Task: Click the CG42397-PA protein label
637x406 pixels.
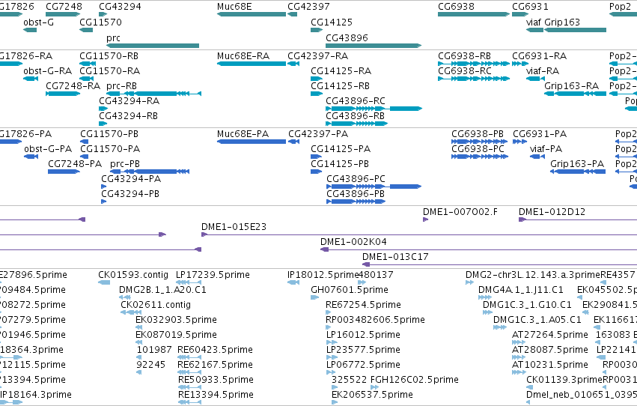Action: tap(318, 134)
